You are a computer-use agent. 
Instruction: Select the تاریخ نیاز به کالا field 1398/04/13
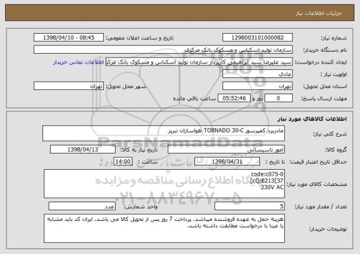(82, 149)
